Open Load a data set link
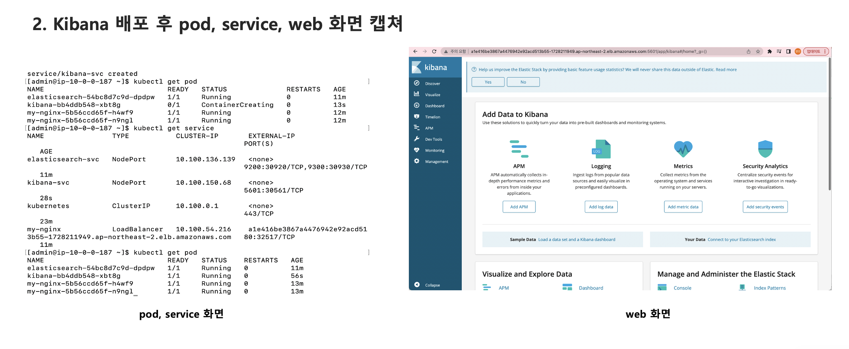This screenshot has height=349, width=849. pyautogui.click(x=577, y=239)
